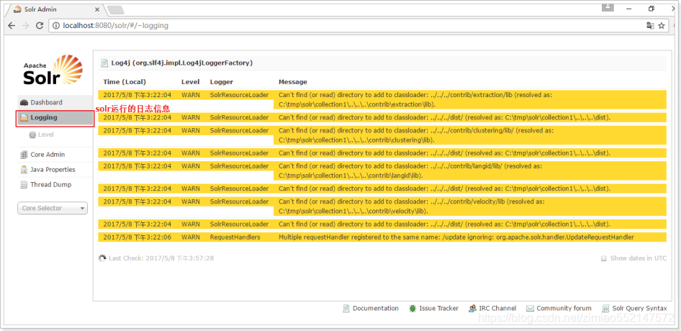Click the browser forward arrow

click(x=25, y=26)
